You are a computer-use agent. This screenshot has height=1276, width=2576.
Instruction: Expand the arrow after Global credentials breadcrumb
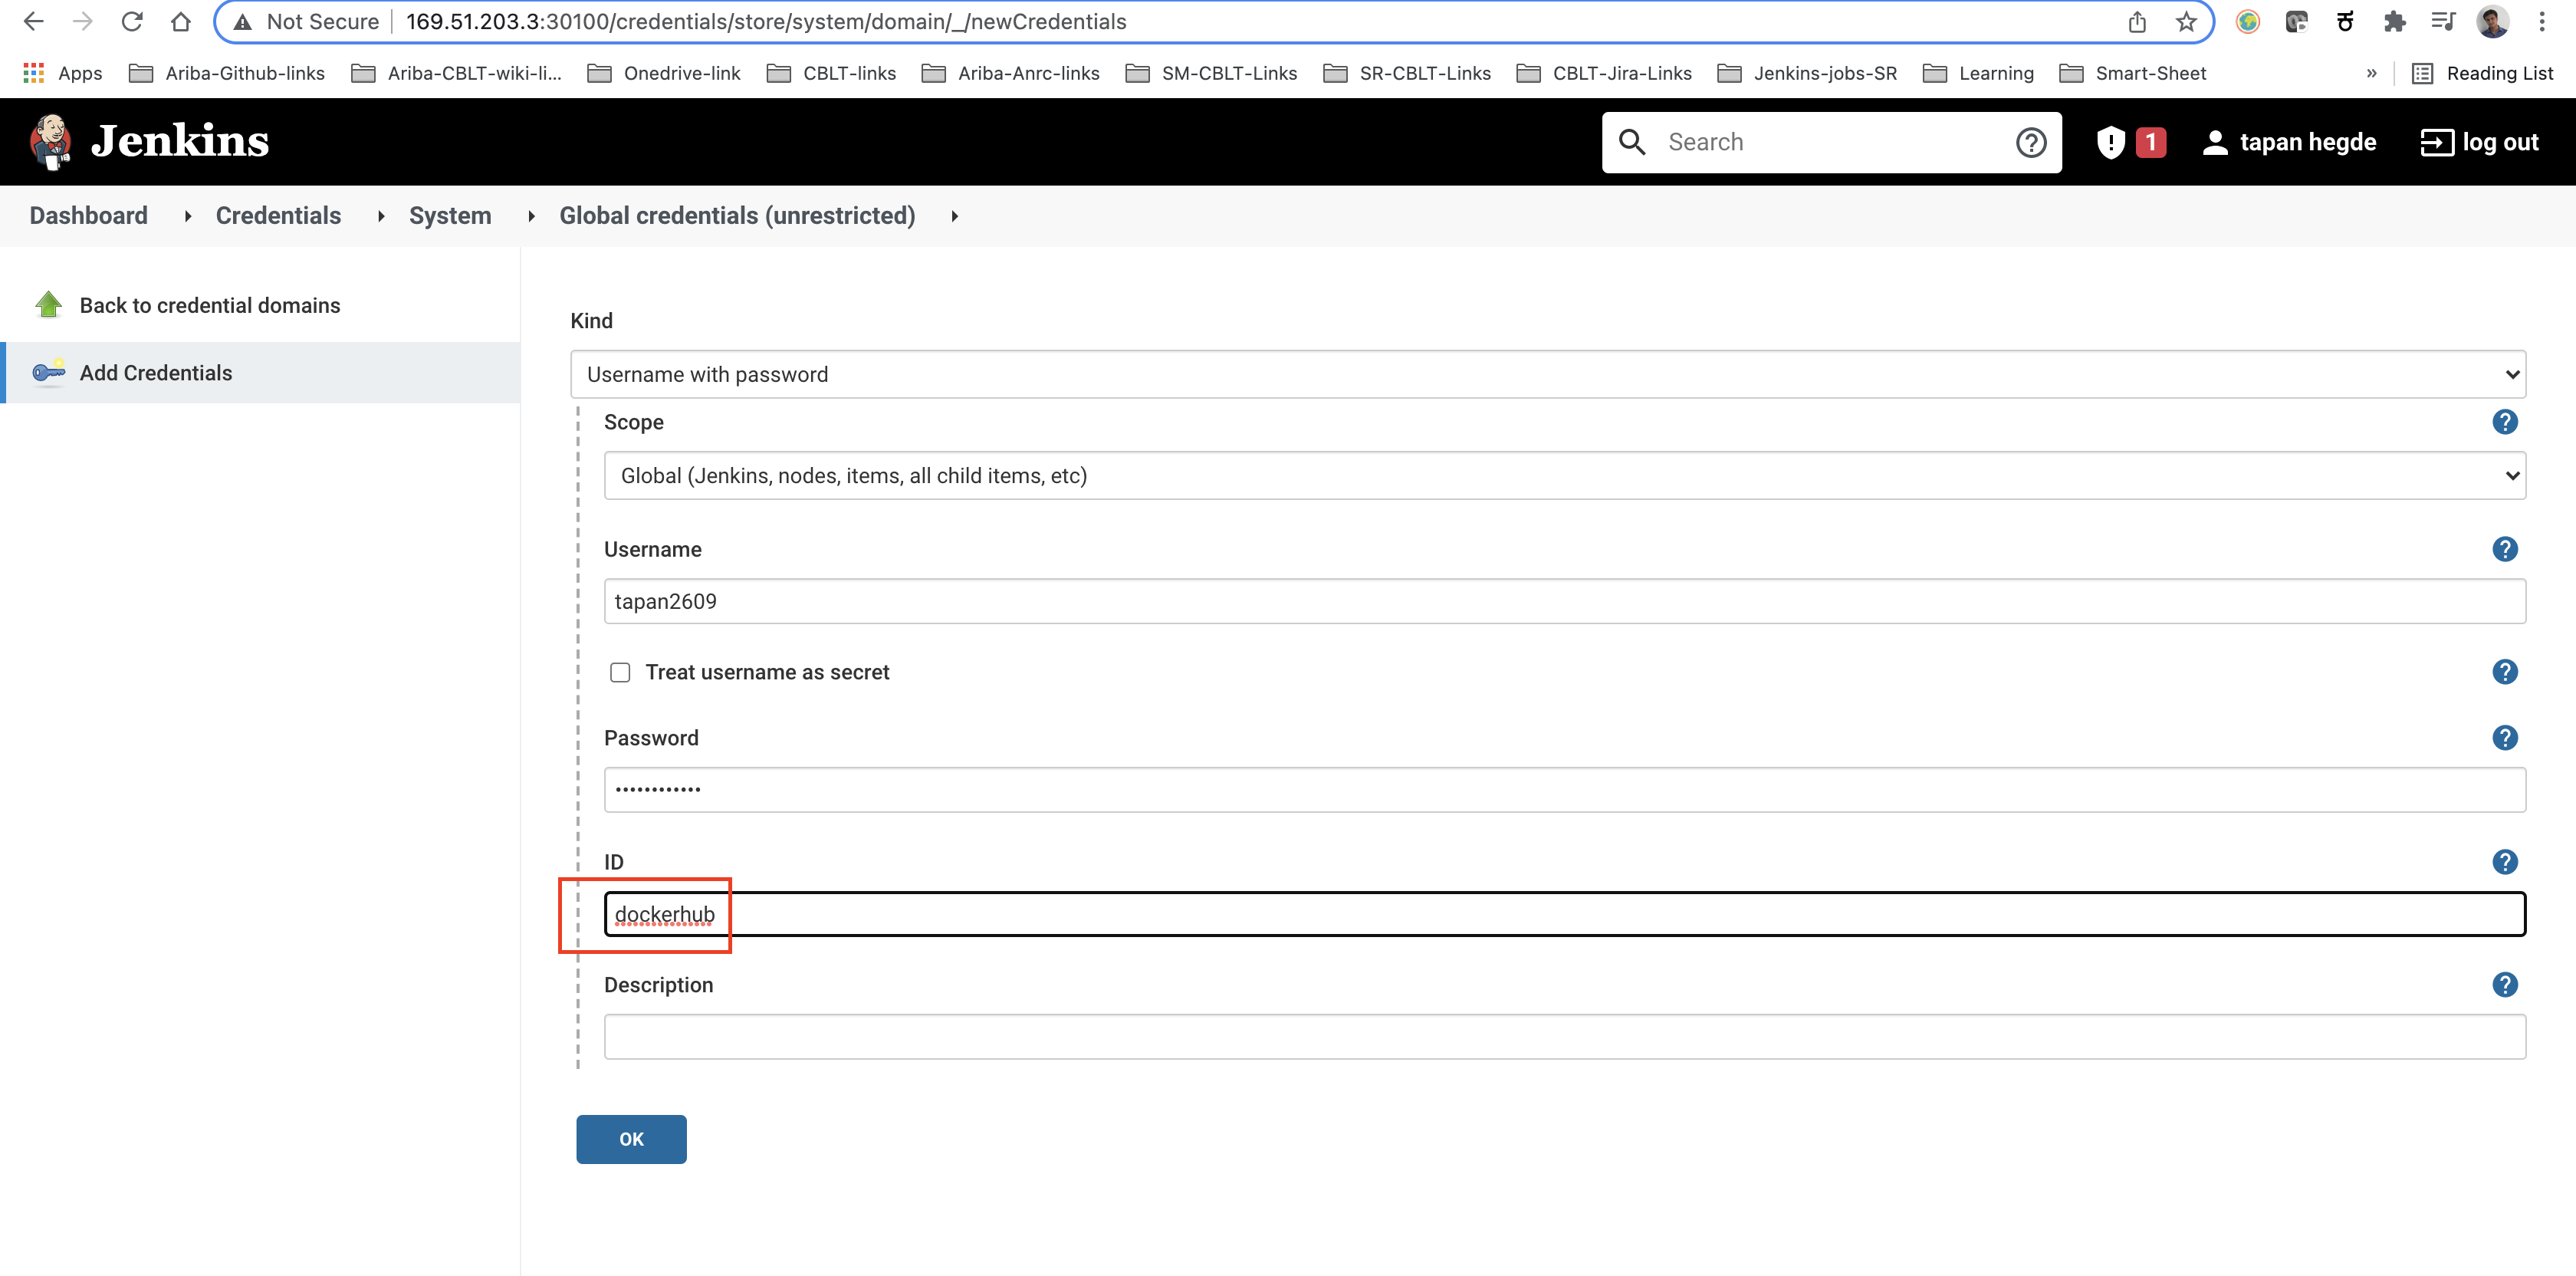click(954, 216)
